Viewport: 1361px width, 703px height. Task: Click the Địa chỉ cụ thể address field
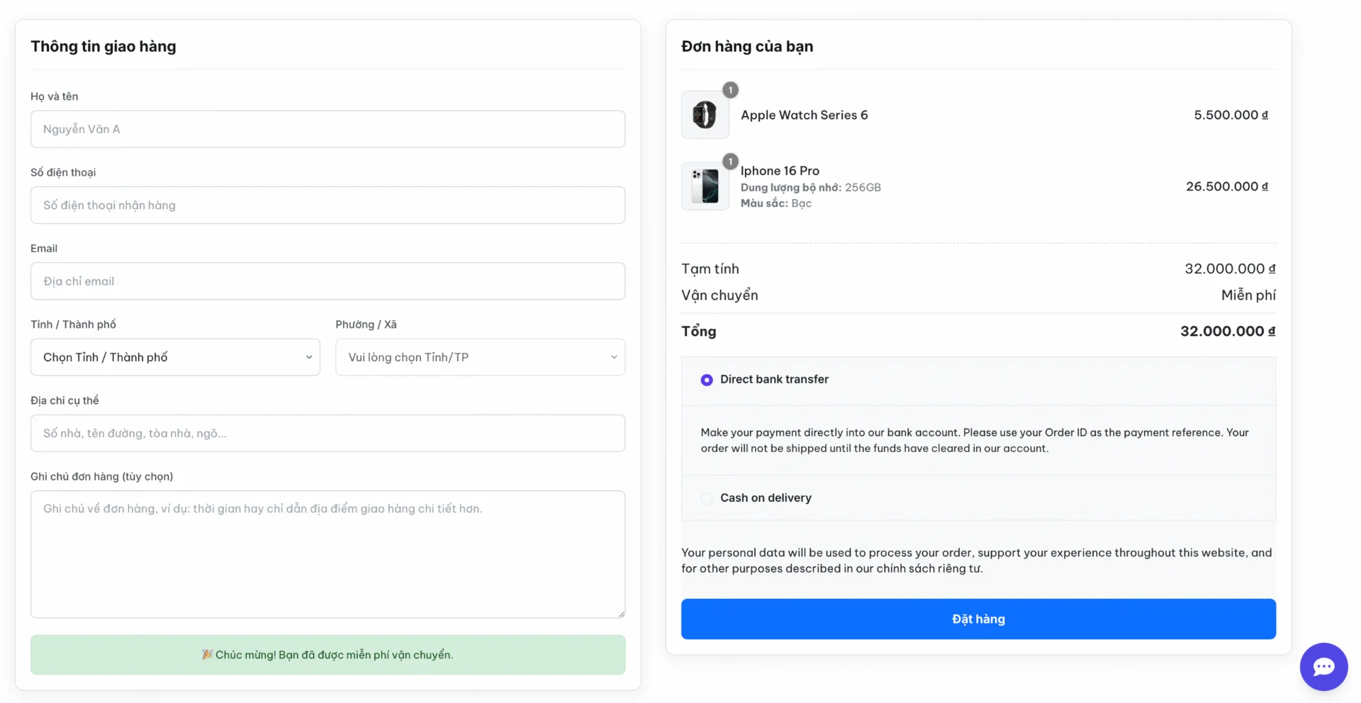click(327, 433)
